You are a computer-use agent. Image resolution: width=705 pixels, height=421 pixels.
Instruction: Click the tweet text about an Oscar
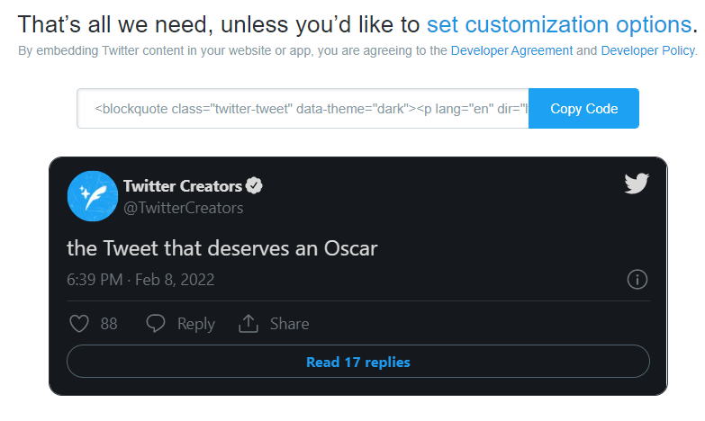(x=222, y=247)
